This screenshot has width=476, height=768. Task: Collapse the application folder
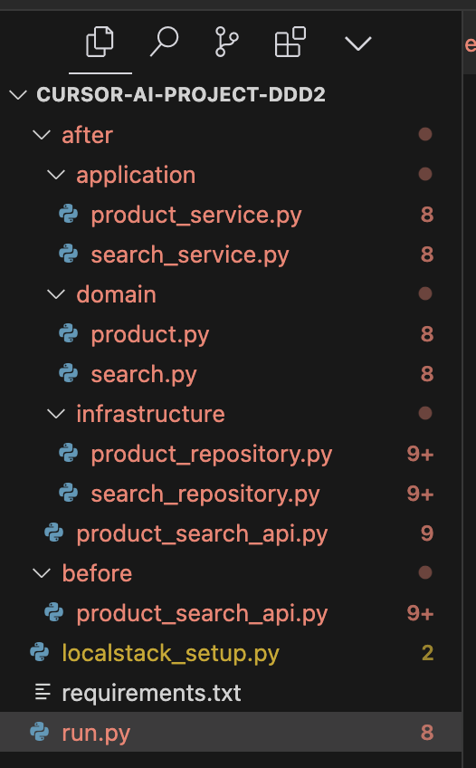coord(56,175)
